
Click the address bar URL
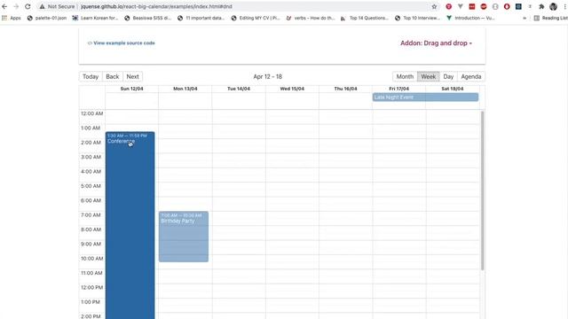click(x=156, y=6)
